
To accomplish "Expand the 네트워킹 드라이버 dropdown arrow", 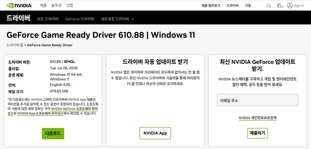I will tap(133, 19).
